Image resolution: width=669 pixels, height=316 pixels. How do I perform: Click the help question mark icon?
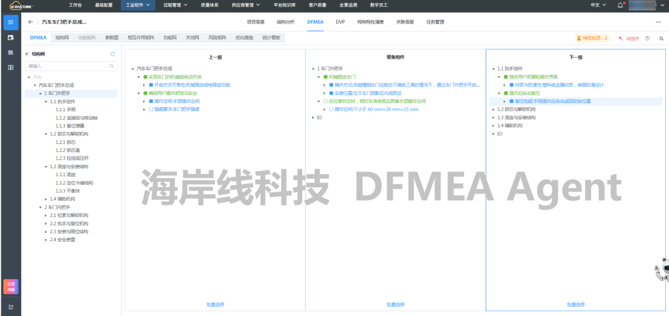(647, 38)
